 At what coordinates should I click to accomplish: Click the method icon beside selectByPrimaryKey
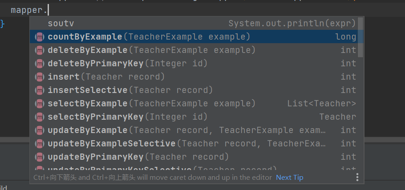click(x=39, y=117)
